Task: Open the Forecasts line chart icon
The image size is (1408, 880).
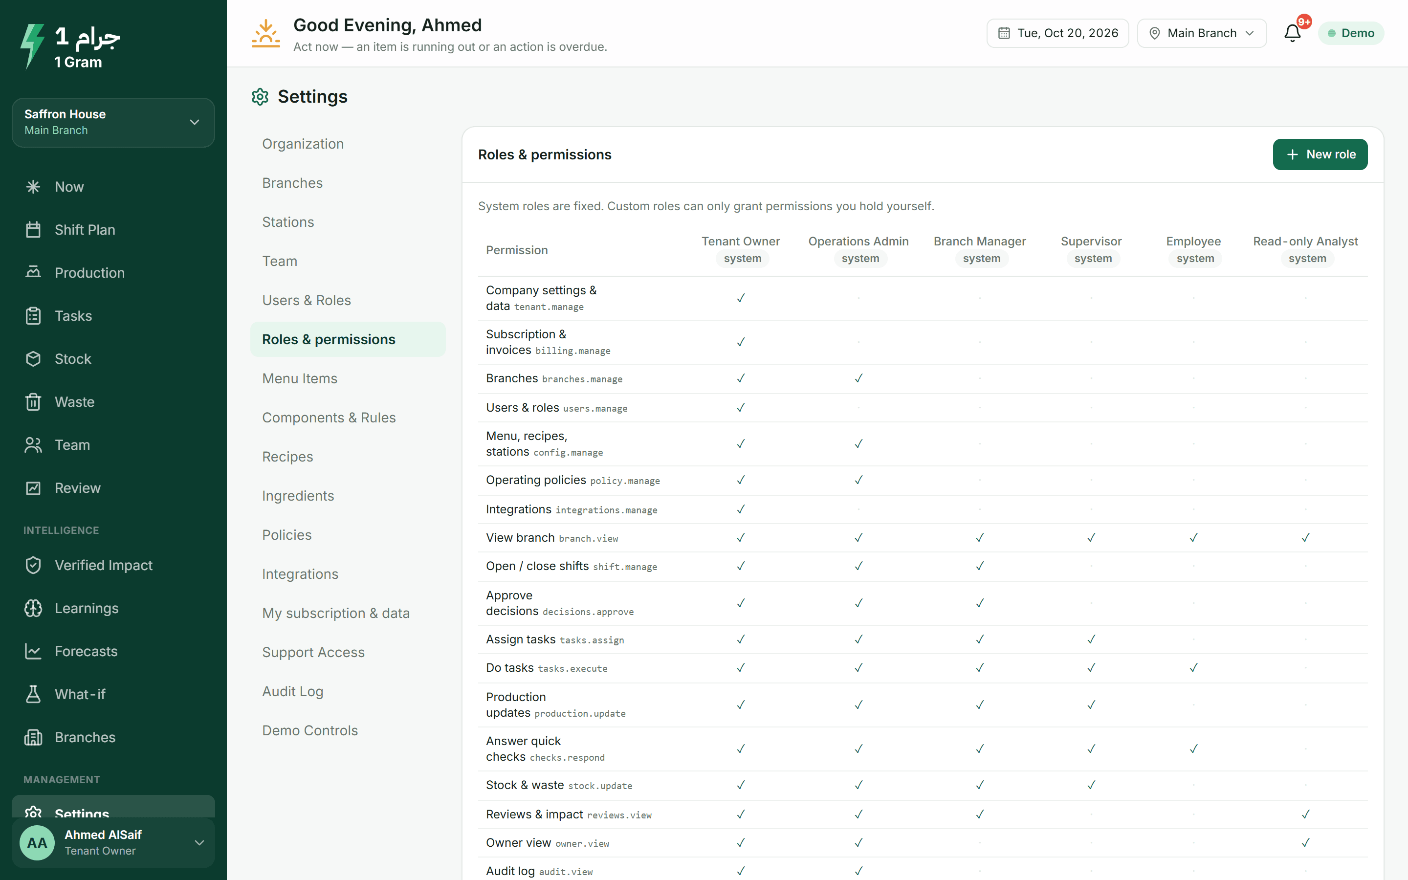Action: click(x=33, y=651)
